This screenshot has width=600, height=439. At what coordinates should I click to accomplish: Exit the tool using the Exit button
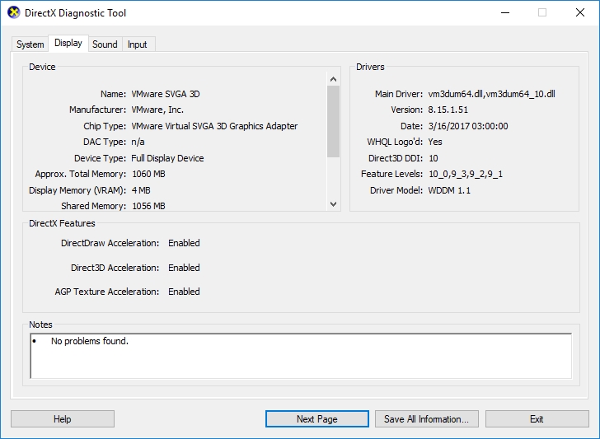(537, 419)
